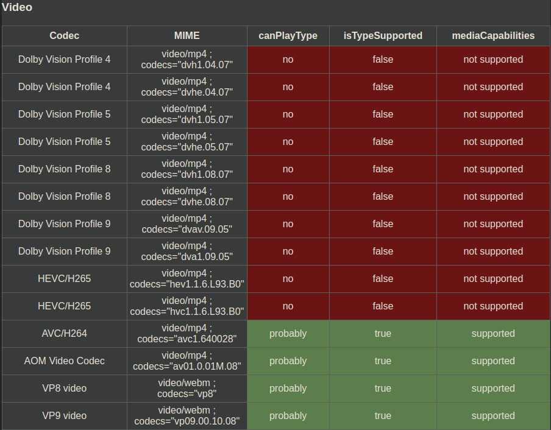
Task: Click "false" in the hev1.1.6.L93.B0 row
Action: [383, 278]
